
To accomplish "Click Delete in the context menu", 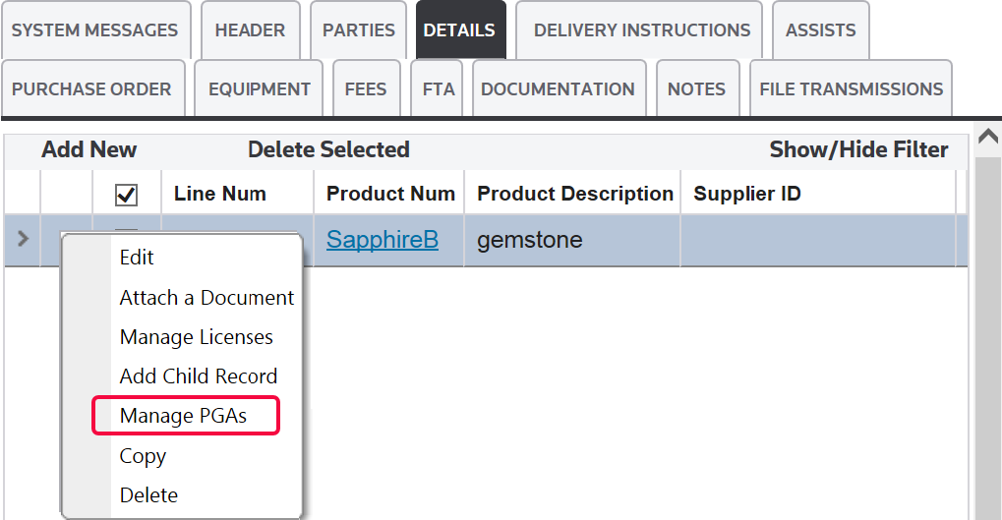I will click(148, 495).
